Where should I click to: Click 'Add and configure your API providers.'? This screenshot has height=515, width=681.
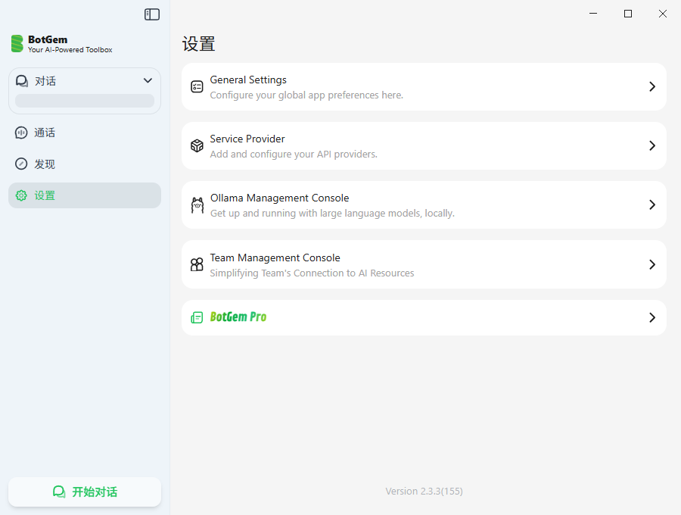click(294, 154)
